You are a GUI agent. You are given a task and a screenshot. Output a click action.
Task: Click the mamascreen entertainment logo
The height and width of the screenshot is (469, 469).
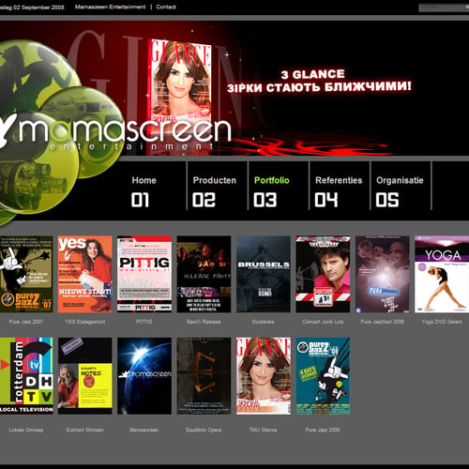(x=115, y=132)
